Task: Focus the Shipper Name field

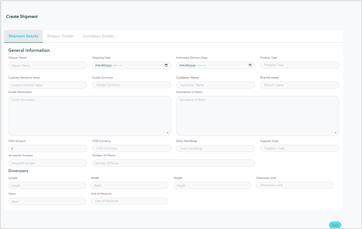Action: click(x=48, y=65)
